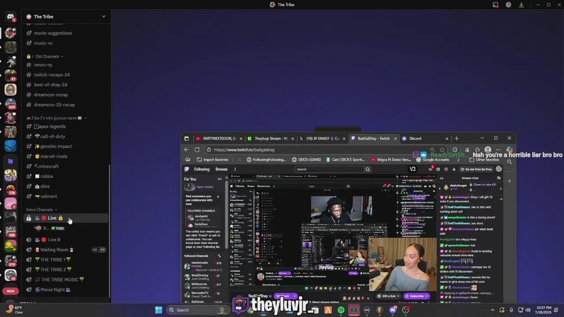Open the roblox channel
564x317 pixels.
click(66, 176)
